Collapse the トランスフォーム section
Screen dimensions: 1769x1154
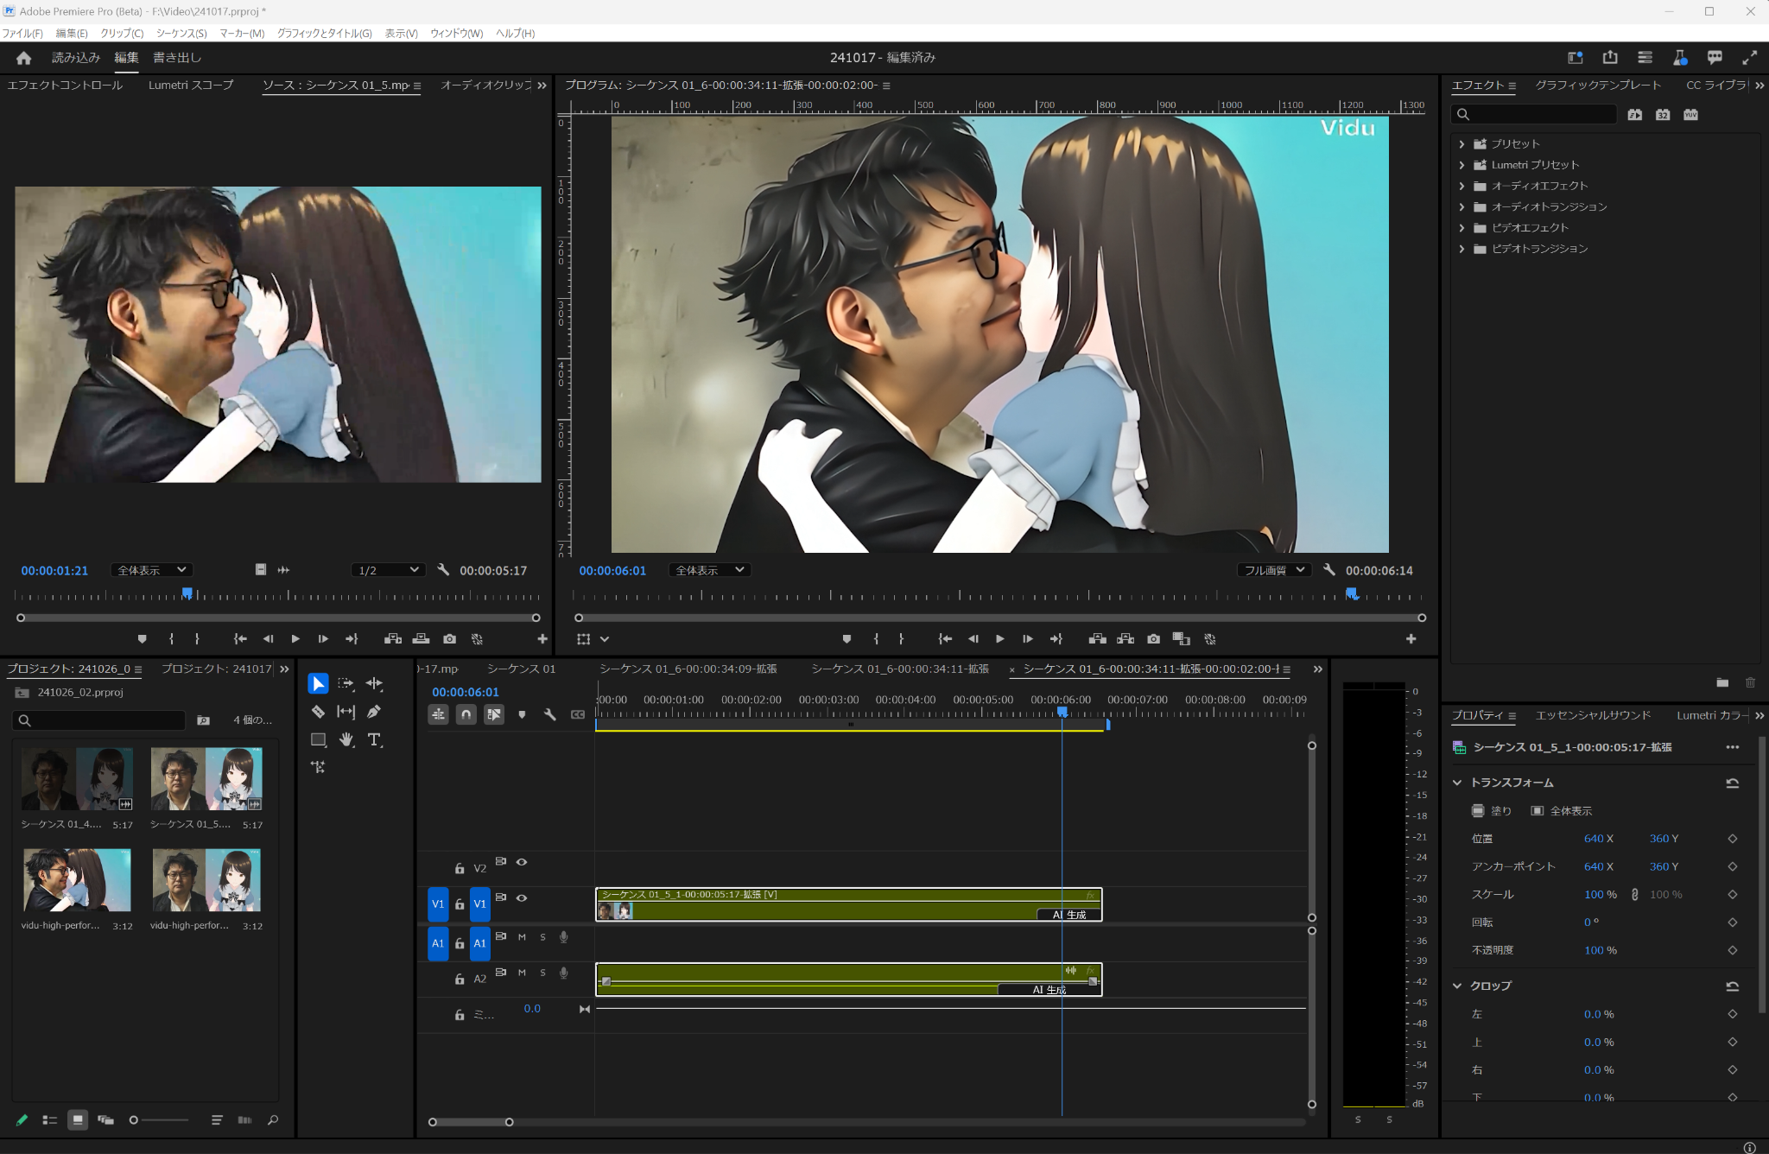1457,783
